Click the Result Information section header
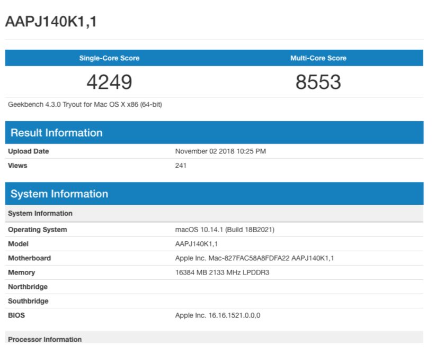This screenshot has height=356, width=445. pyautogui.click(x=57, y=133)
